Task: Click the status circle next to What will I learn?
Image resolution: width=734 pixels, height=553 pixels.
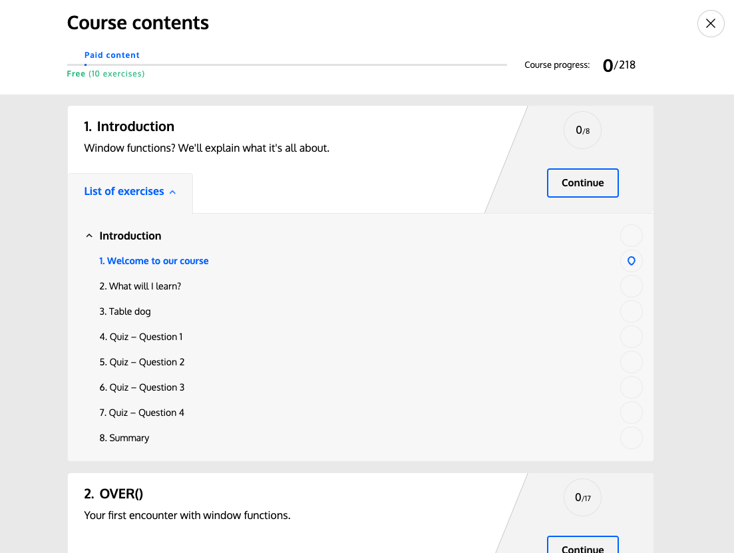Action: [x=632, y=286]
